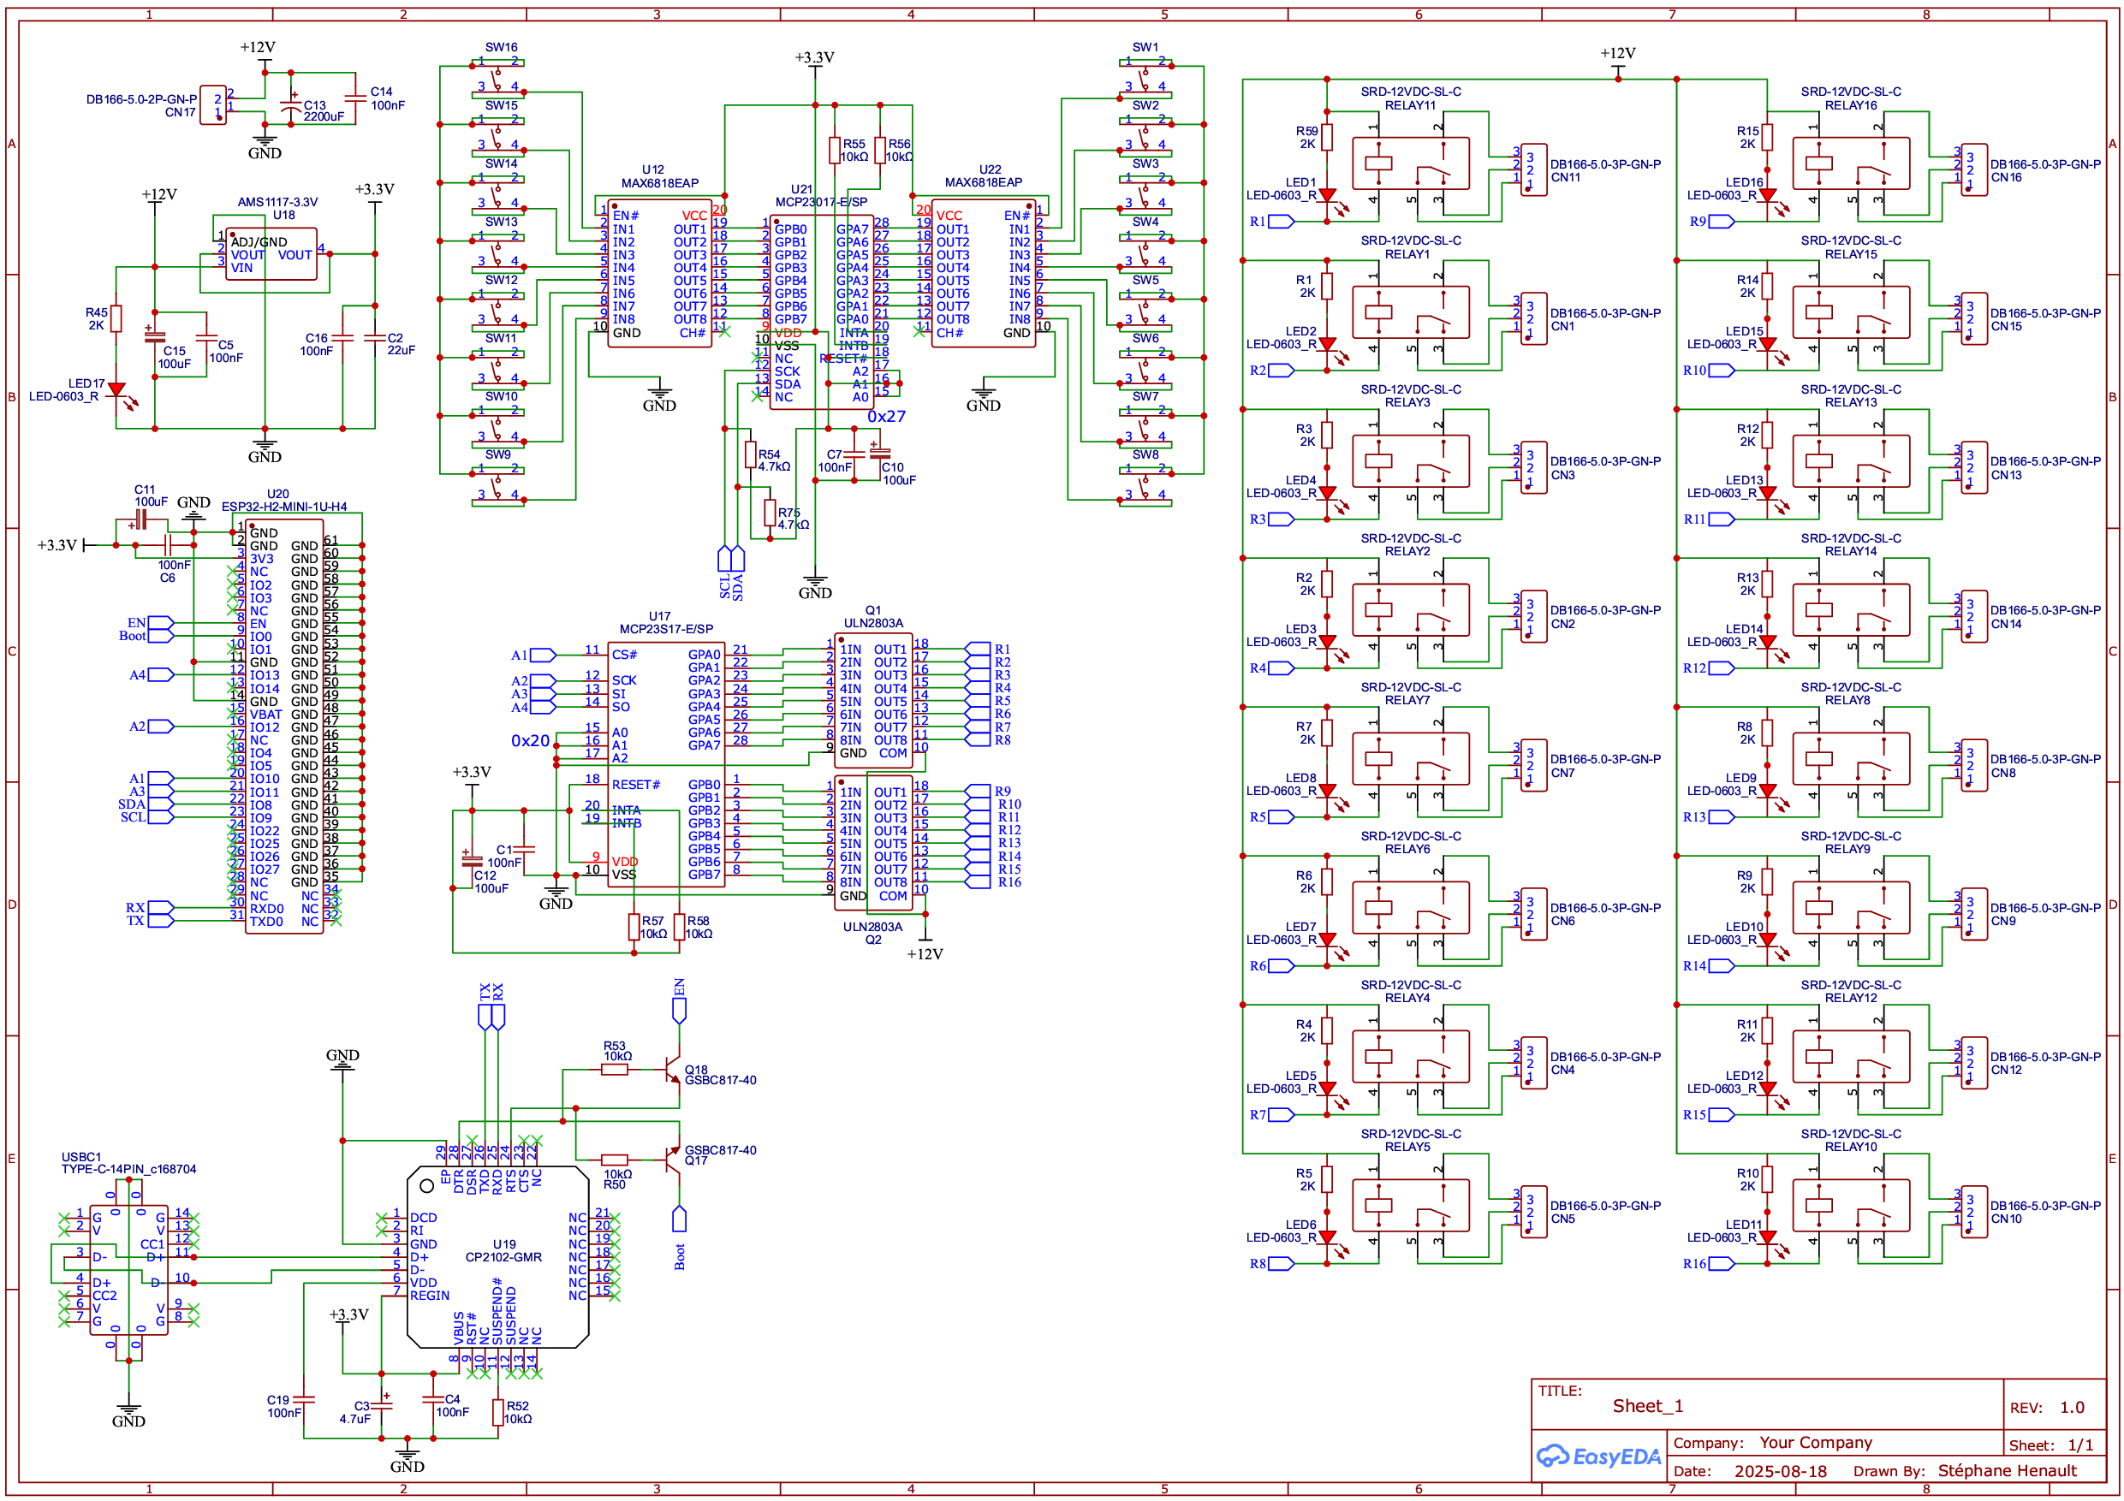Select the CN11 three-pin relay output connector
2124x1501 pixels.
coord(1533,170)
